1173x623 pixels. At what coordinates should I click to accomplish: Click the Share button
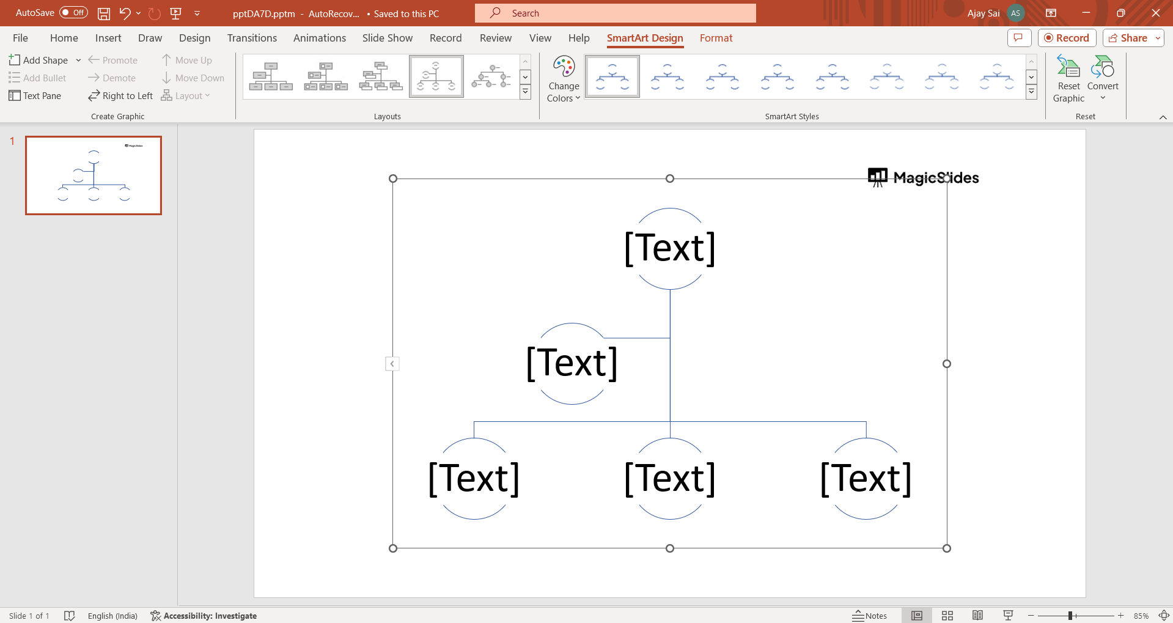[1128, 38]
